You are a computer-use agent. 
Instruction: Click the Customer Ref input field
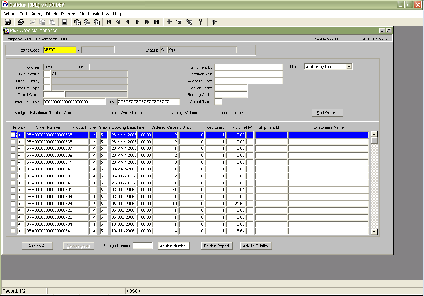pyautogui.click(x=249, y=74)
